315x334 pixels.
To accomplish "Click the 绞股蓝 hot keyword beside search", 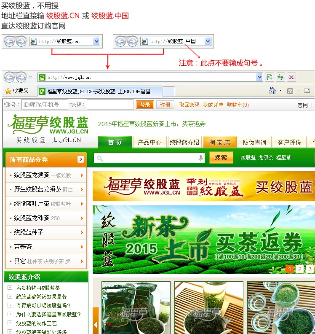I will tap(248, 158).
